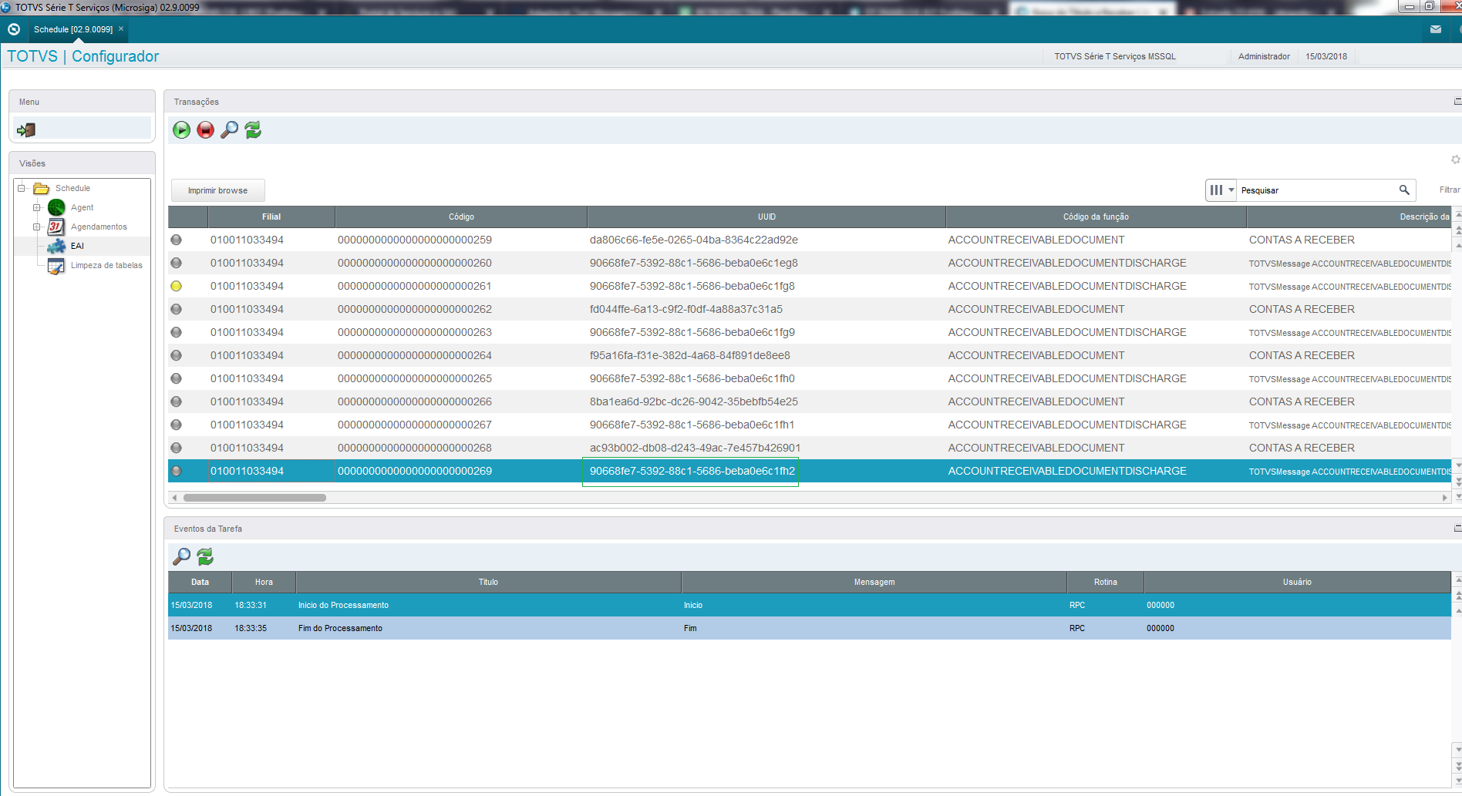Viewport: 1462px width, 796px height.
Task: Select Limpeza de tabelas tree item
Action: 106,265
